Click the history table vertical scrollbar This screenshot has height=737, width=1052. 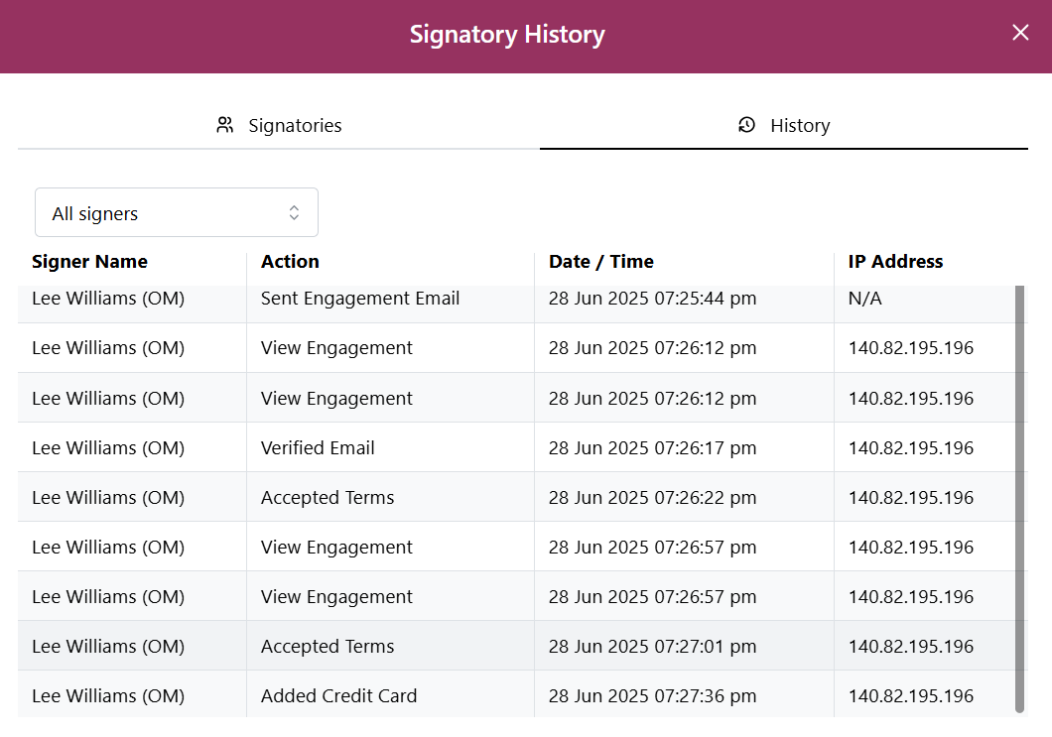pyautogui.click(x=1020, y=496)
